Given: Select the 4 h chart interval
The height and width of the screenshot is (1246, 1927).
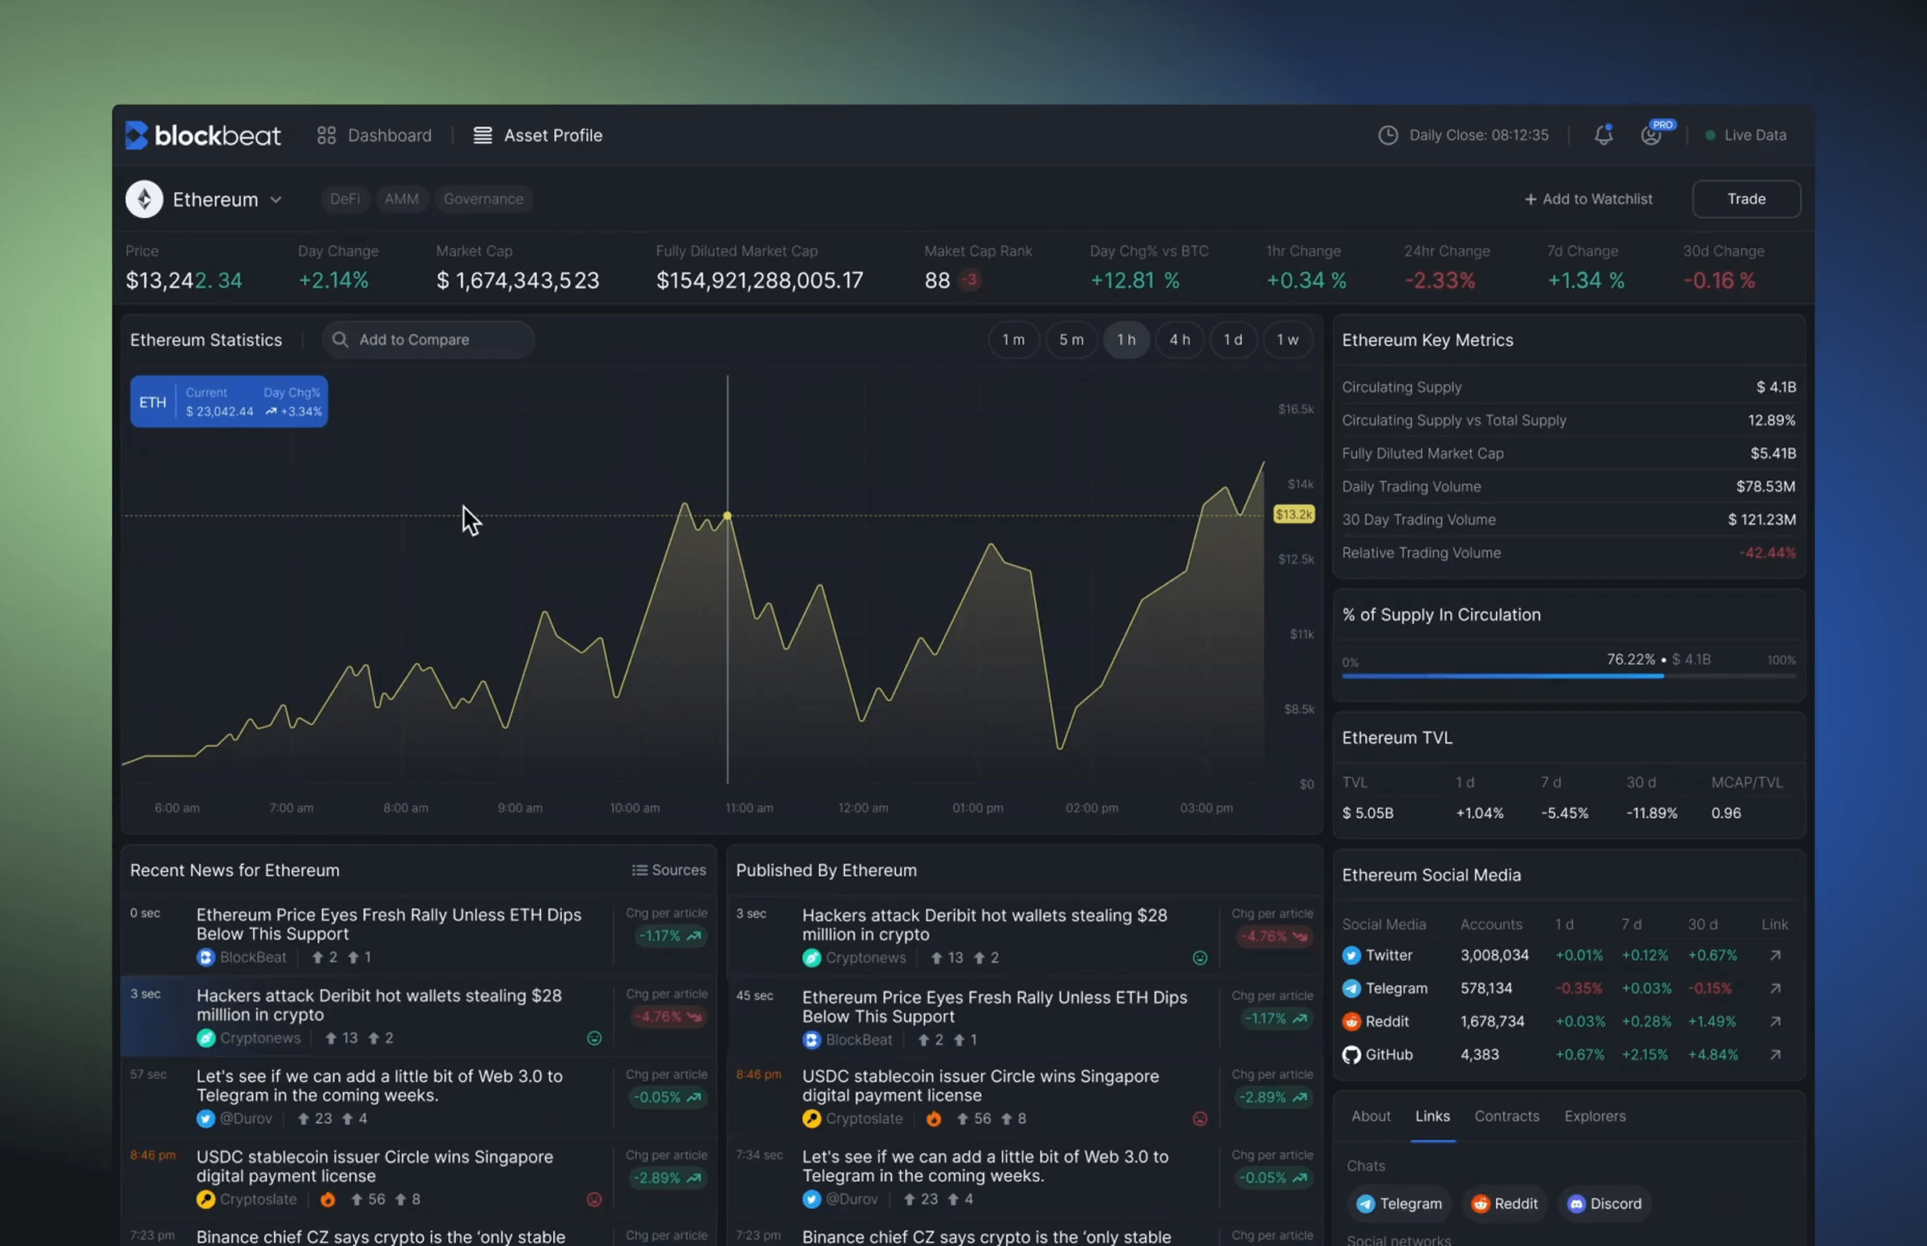Looking at the screenshot, I should point(1179,340).
